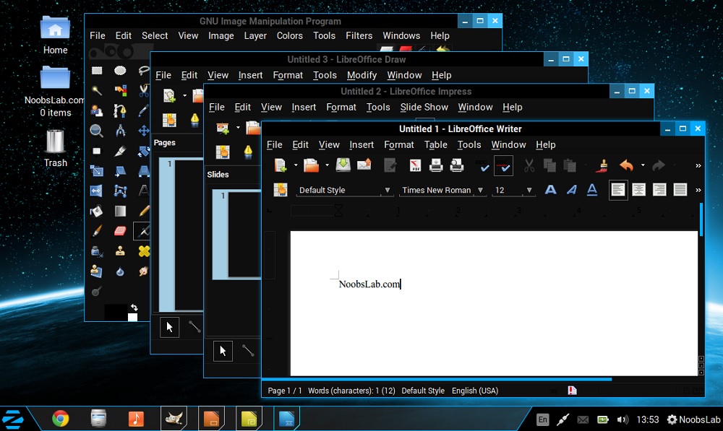
Task: Click the Print icon in Writer toolbar
Action: click(x=436, y=165)
